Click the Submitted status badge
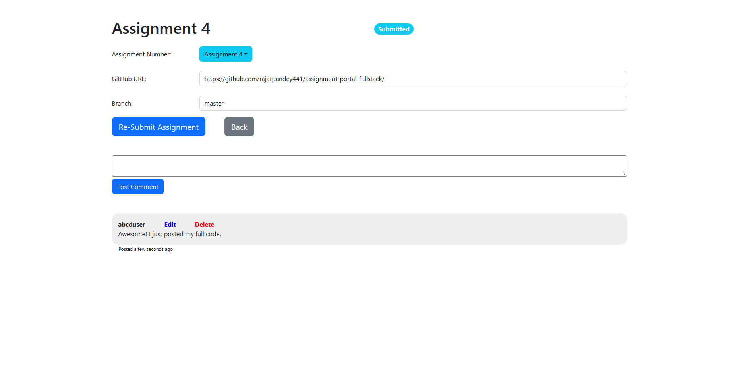This screenshot has width=739, height=379. tap(394, 29)
